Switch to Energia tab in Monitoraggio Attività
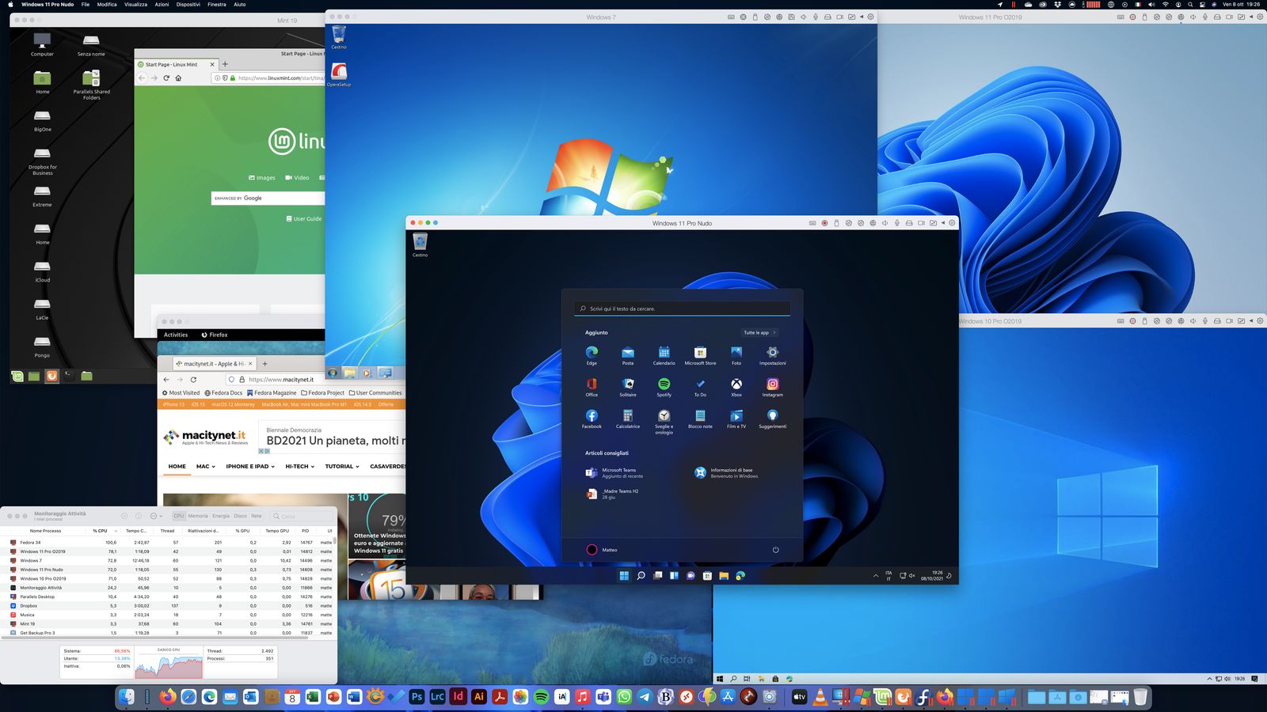 click(221, 516)
